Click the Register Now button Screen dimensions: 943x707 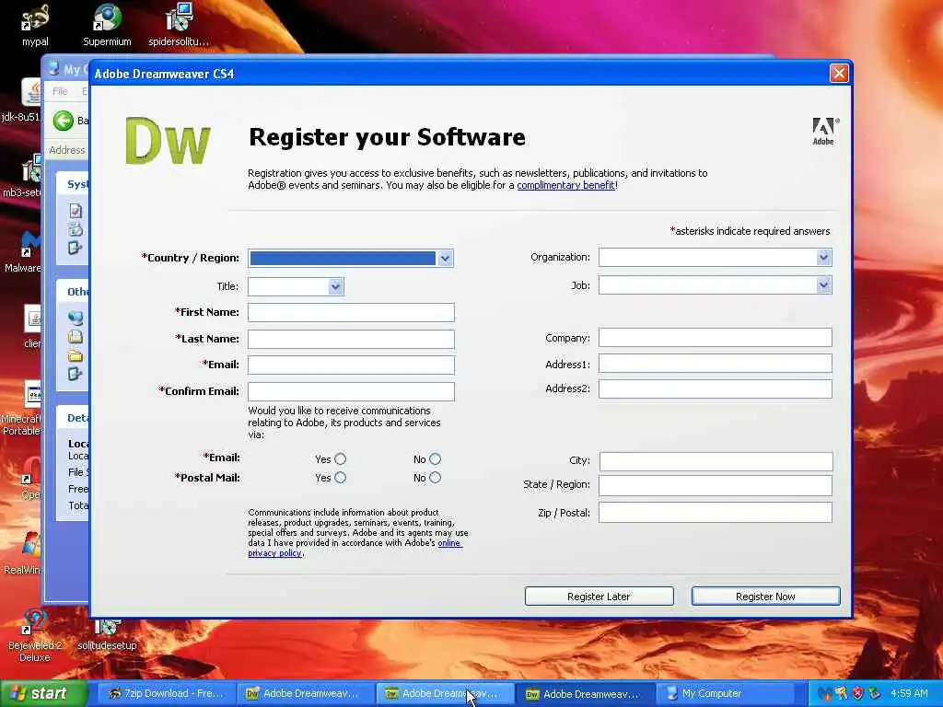pyautogui.click(x=765, y=597)
